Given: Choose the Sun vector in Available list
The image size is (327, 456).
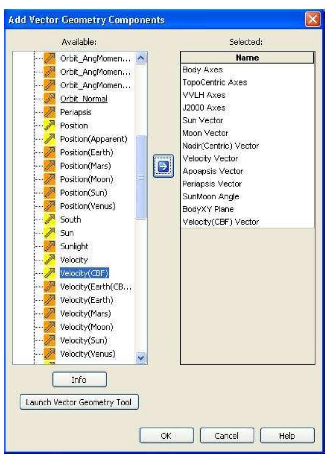Looking at the screenshot, I should (x=67, y=233).
